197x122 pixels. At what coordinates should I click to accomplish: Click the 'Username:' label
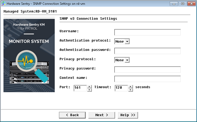pos(69,31)
